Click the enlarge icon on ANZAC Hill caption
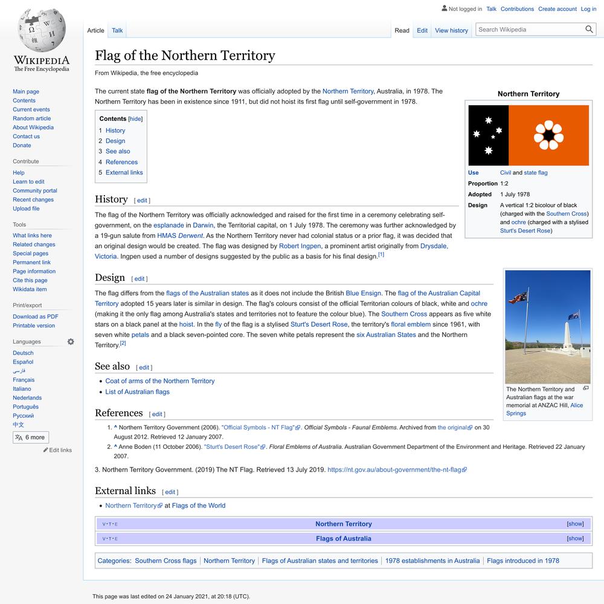Image resolution: width=604 pixels, height=604 pixels. [x=586, y=388]
